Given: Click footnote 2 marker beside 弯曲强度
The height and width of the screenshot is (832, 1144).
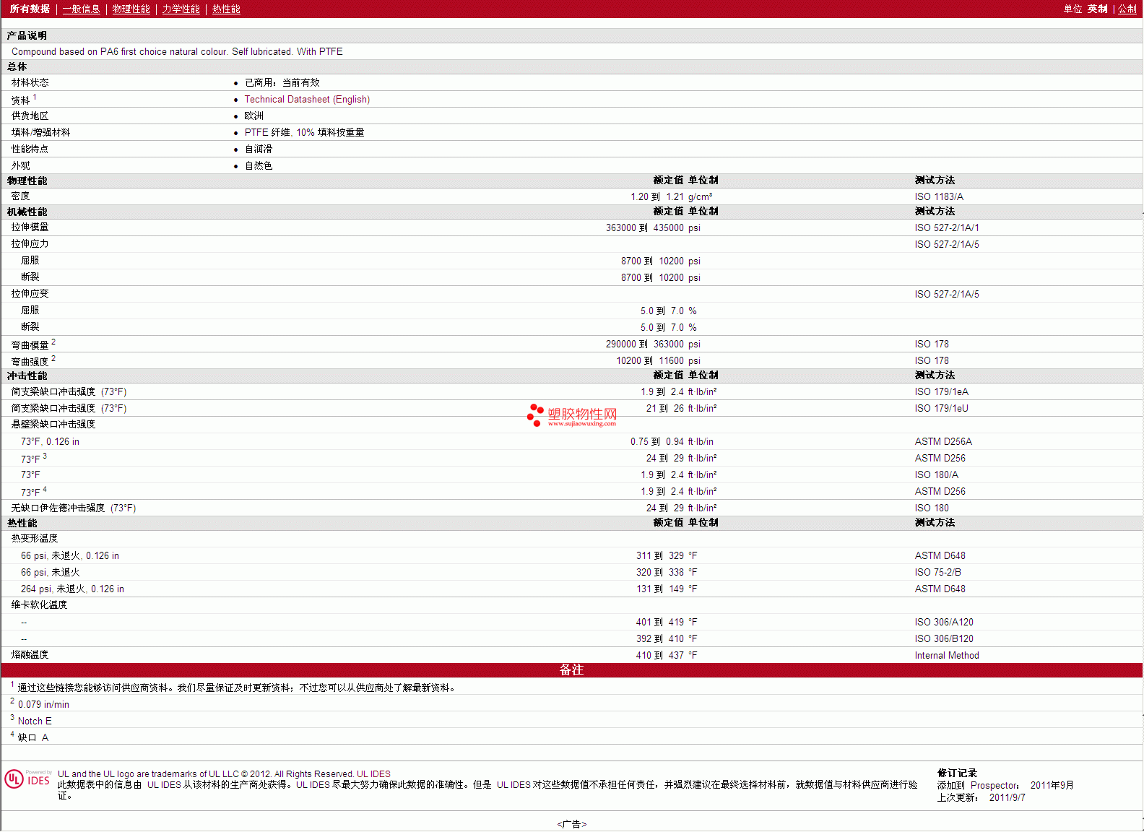Looking at the screenshot, I should click(x=53, y=358).
